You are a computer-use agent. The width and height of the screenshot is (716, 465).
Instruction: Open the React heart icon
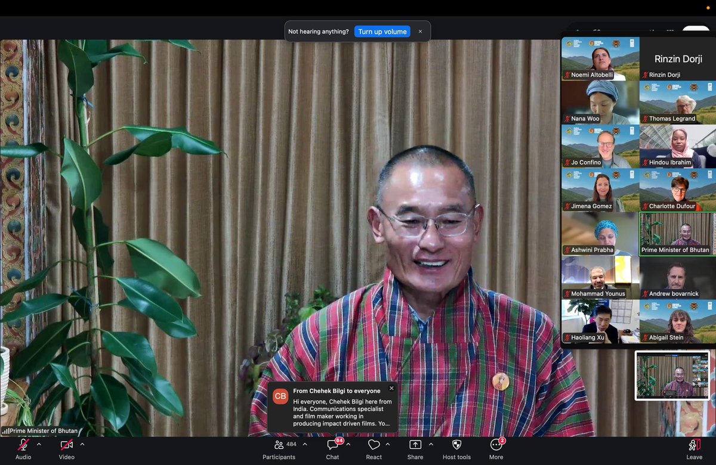coord(374,445)
